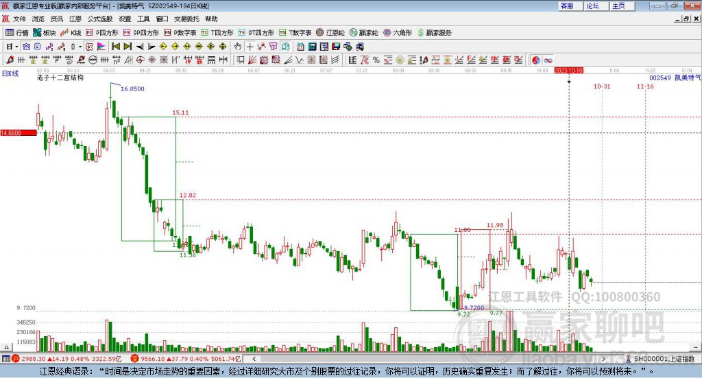Switch to K线 chart view

coord(71,33)
